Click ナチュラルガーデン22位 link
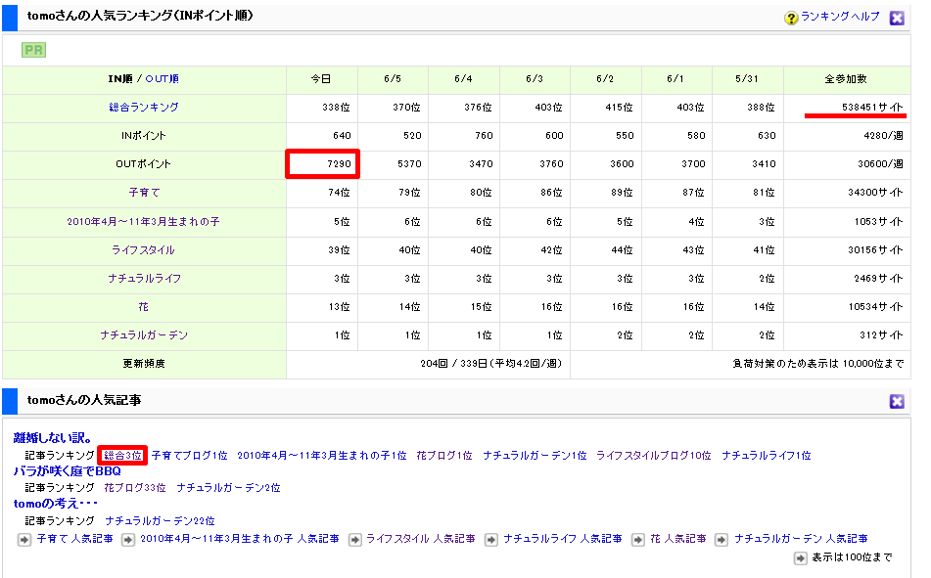The height and width of the screenshot is (578, 931). point(160,521)
